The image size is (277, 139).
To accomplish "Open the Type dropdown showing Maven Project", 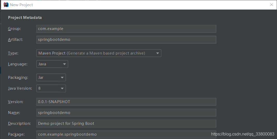I will 99,53.
